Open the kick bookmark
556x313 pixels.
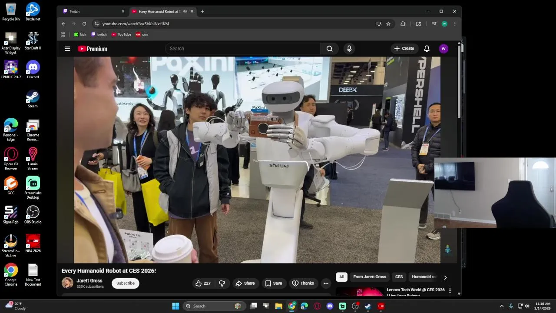[80, 34]
